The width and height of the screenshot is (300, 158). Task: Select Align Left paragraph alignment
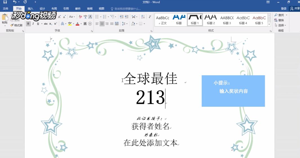[x=97, y=24]
